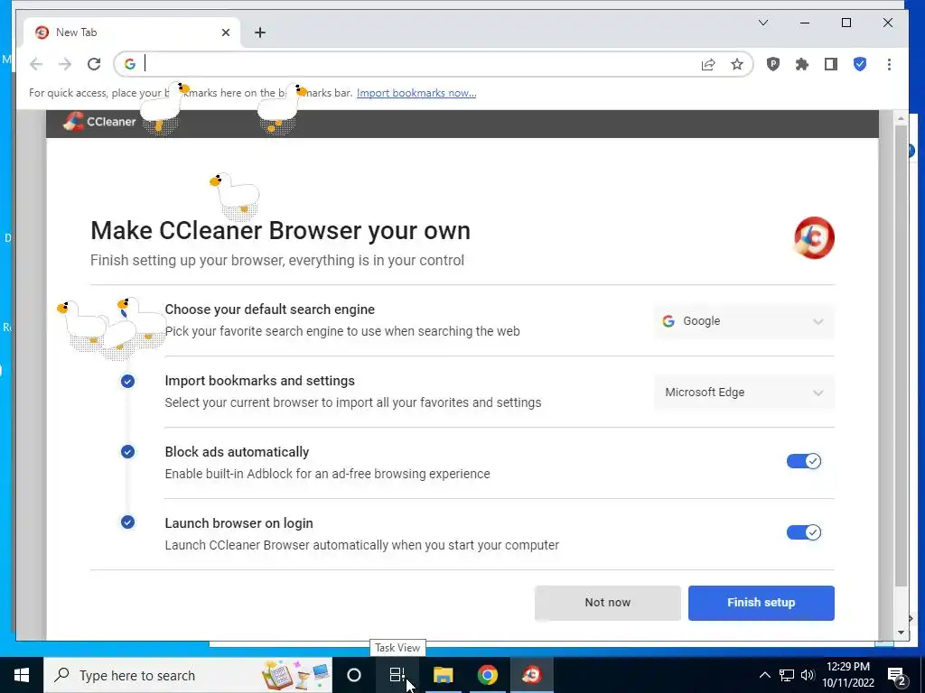Open the Microsoft Edge import dropdown
The image size is (925, 693).
pyautogui.click(x=744, y=393)
